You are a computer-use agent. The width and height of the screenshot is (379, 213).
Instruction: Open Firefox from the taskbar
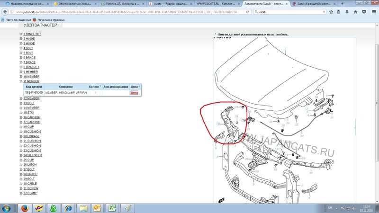[x=25, y=208]
